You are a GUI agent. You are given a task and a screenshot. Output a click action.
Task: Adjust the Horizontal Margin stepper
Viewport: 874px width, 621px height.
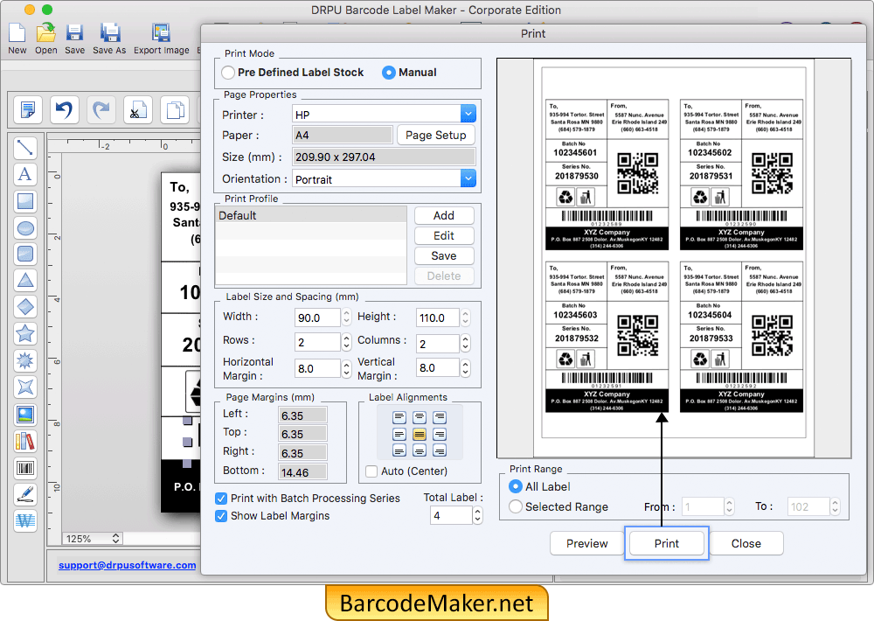[347, 368]
